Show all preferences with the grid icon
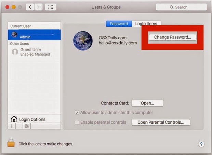 coord(51,7)
